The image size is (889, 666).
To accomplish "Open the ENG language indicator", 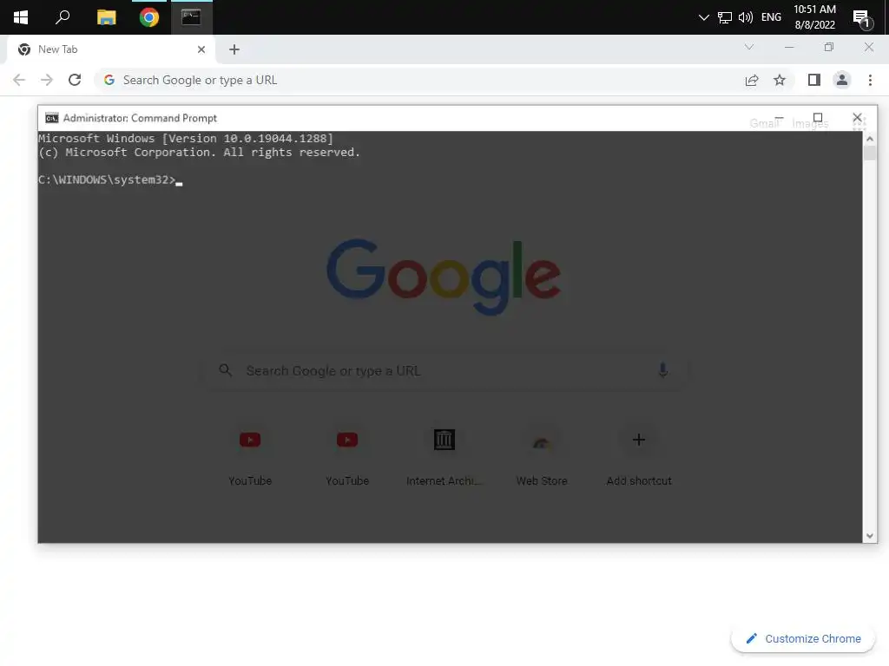I will click(x=771, y=17).
